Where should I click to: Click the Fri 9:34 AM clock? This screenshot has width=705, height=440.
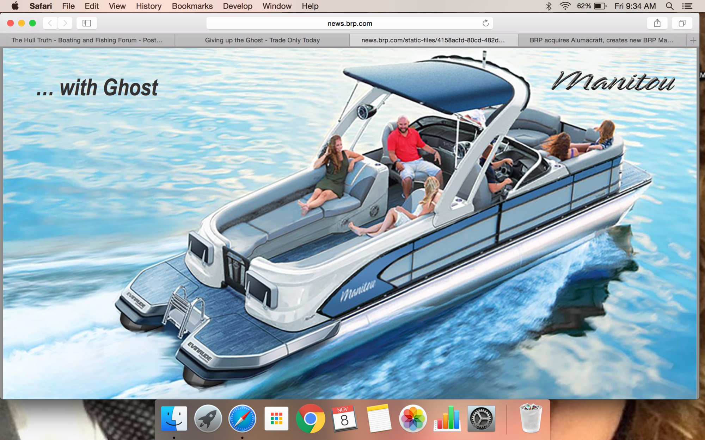click(x=635, y=6)
